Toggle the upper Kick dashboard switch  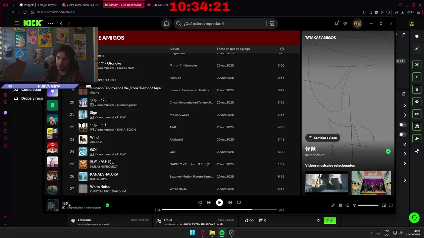pyautogui.click(x=403, y=125)
